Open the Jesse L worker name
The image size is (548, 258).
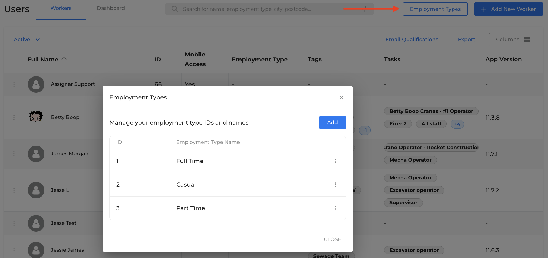pos(60,190)
